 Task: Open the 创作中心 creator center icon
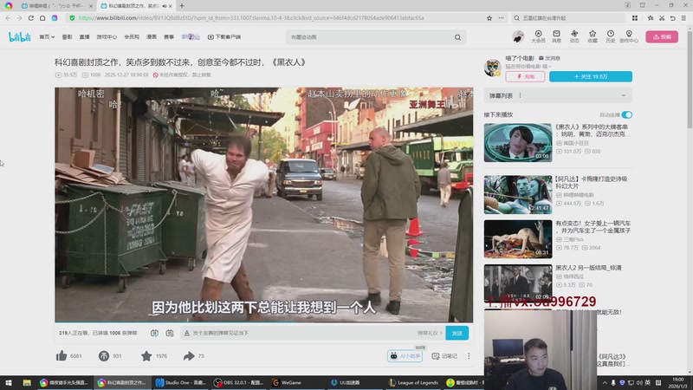pos(629,36)
